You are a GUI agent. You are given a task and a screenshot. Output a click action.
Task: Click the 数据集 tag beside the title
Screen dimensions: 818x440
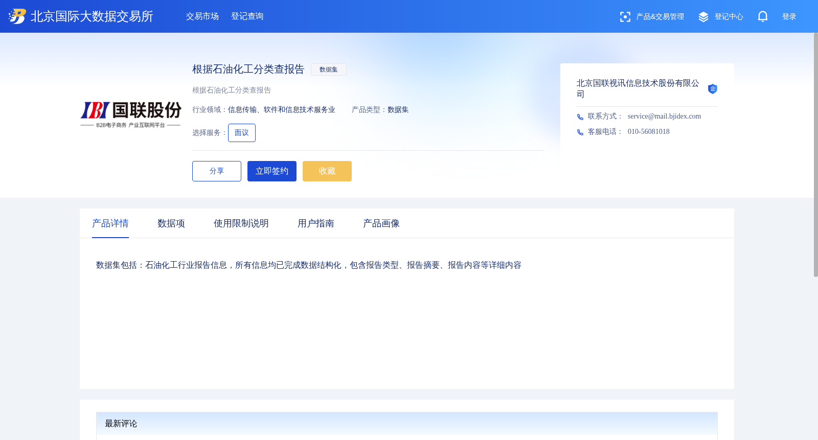pyautogui.click(x=329, y=70)
